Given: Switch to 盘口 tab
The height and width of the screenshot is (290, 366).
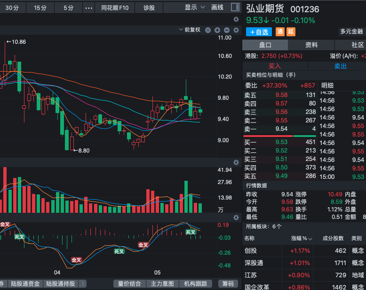Looking at the screenshot, I should 265,45.
